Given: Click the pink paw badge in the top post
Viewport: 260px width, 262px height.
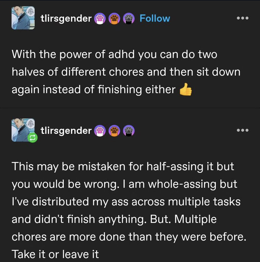Looking at the screenshot, I should [x=100, y=19].
